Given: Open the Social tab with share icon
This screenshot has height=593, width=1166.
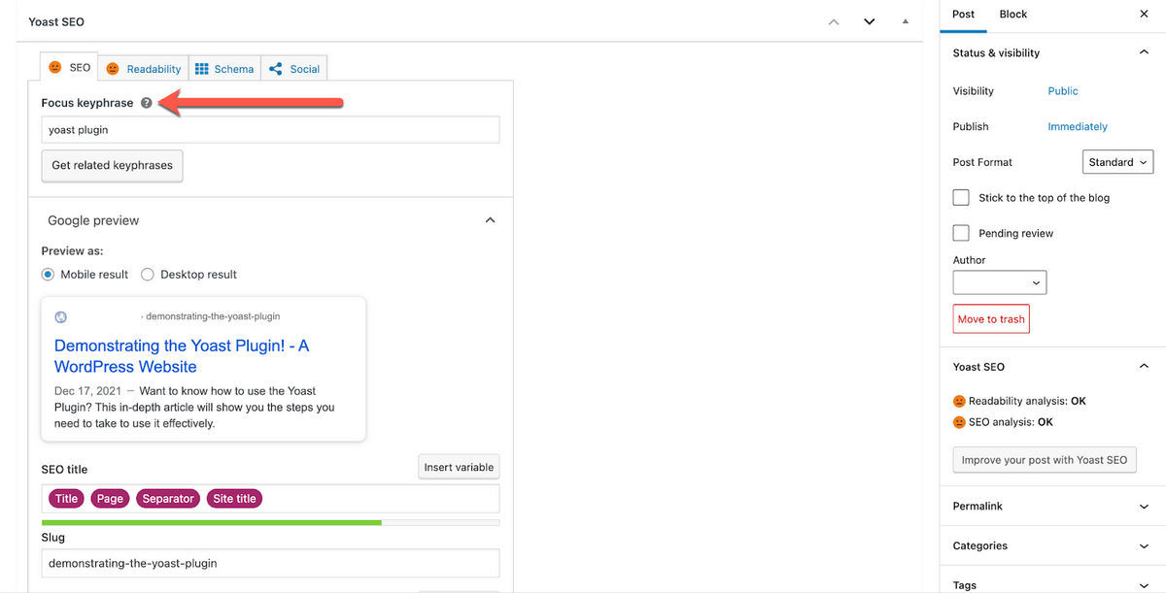Looking at the screenshot, I should [x=293, y=69].
